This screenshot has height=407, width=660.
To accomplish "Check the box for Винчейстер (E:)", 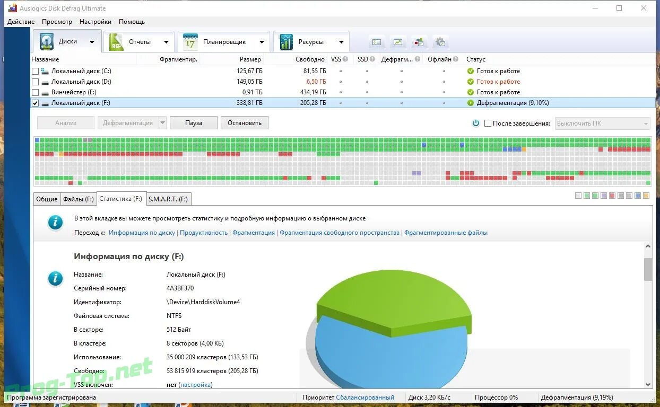I will (x=36, y=92).
